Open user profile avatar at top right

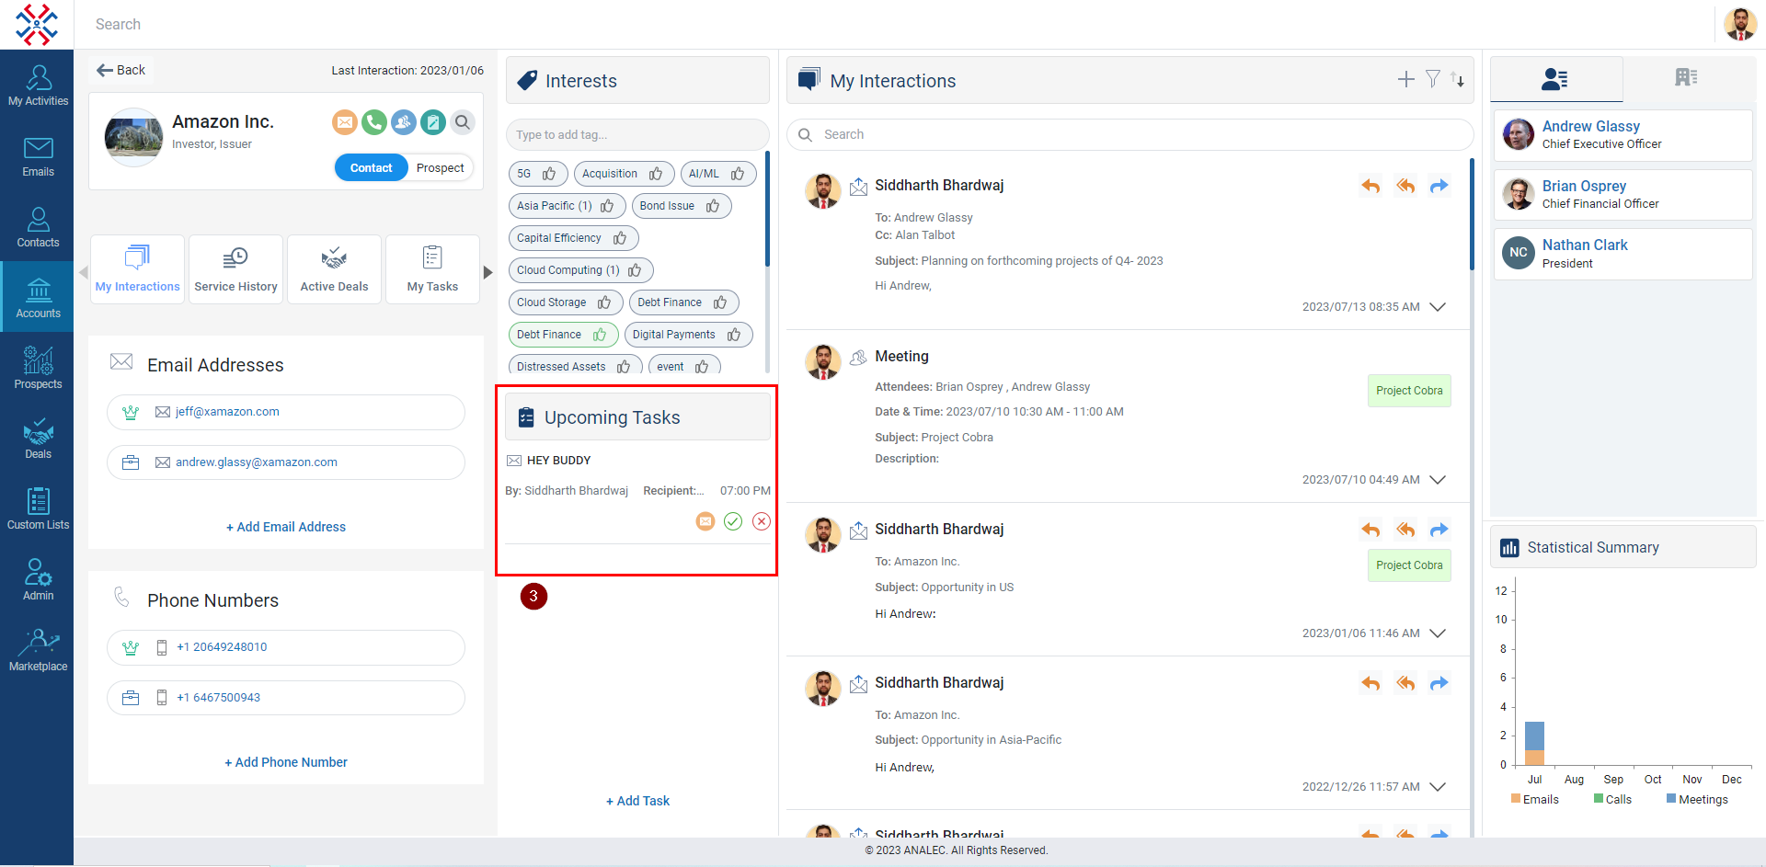[x=1740, y=24]
